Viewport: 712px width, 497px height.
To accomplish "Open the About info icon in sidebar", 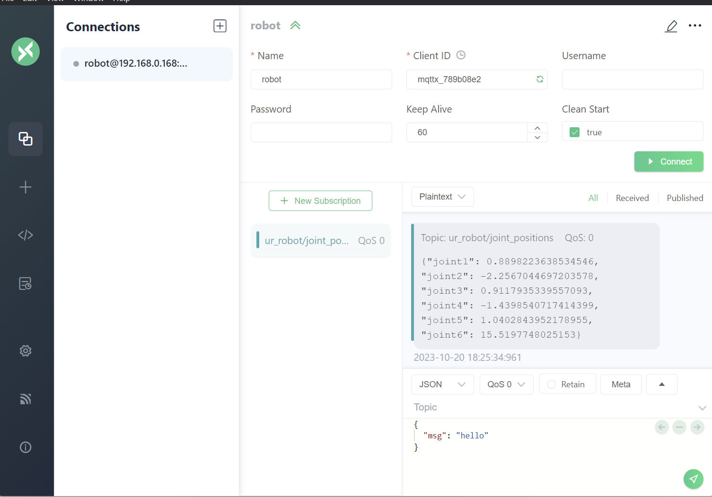I will 26,447.
